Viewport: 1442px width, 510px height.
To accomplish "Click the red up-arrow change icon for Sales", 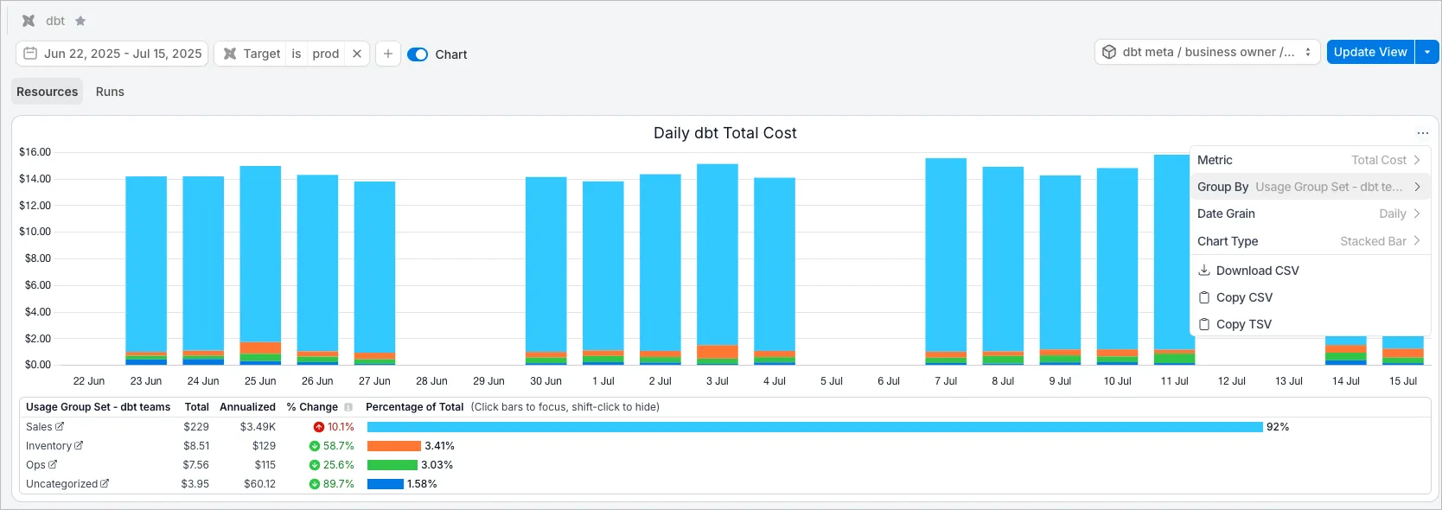I will coord(318,427).
